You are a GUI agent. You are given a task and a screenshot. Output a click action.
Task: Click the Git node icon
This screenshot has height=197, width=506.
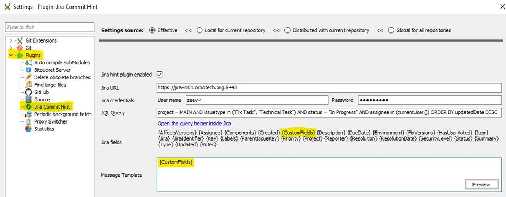pyautogui.click(x=20, y=48)
